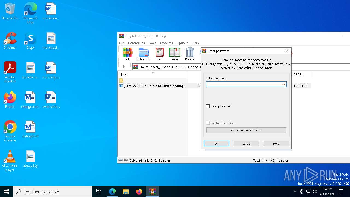This screenshot has width=350, height=197.
Task: Close the Enter password dialog
Action: [287, 51]
